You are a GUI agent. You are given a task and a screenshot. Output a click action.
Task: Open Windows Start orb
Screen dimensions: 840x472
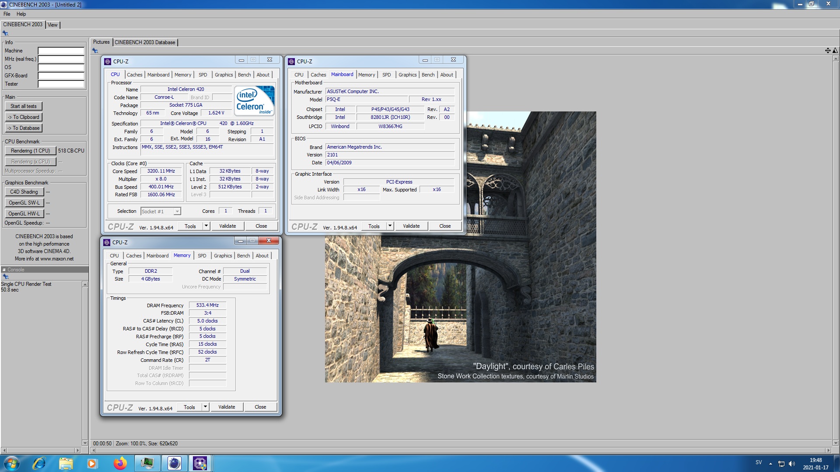coord(12,463)
